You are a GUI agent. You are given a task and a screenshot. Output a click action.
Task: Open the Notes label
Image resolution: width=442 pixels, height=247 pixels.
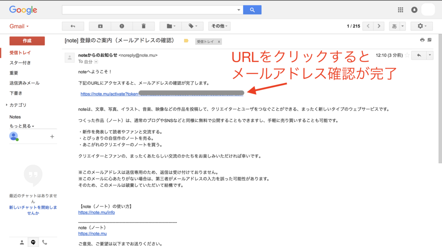click(x=15, y=117)
